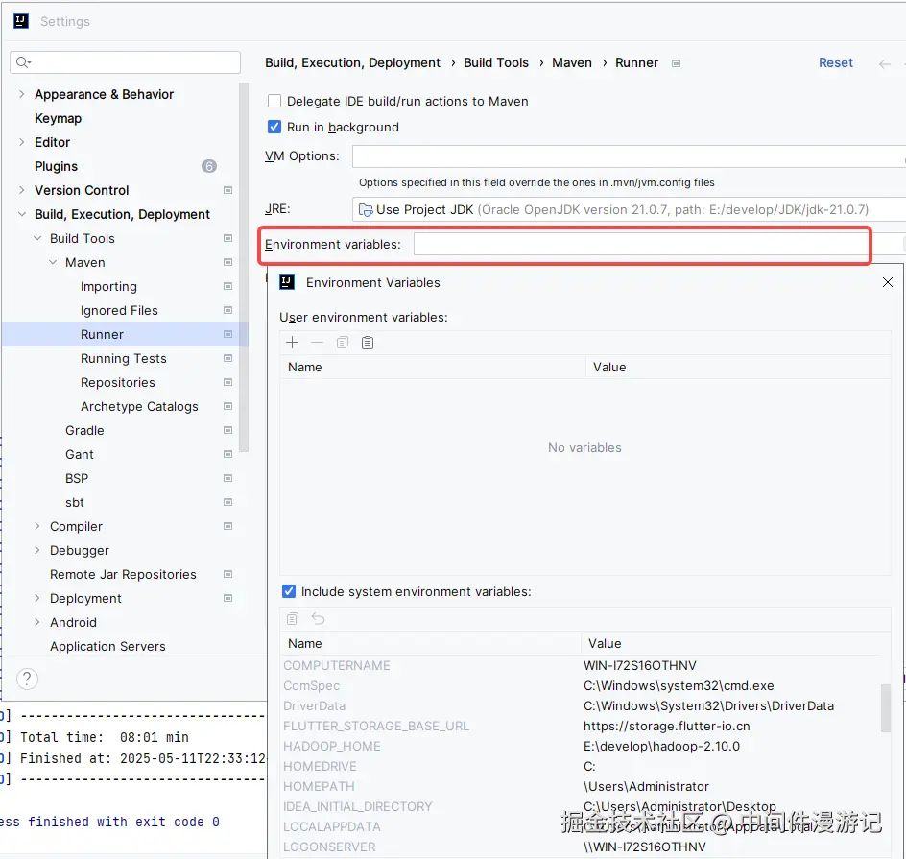The height and width of the screenshot is (859, 906).
Task: Click project icon on Archetype Catalogs row
Action: pos(227,406)
